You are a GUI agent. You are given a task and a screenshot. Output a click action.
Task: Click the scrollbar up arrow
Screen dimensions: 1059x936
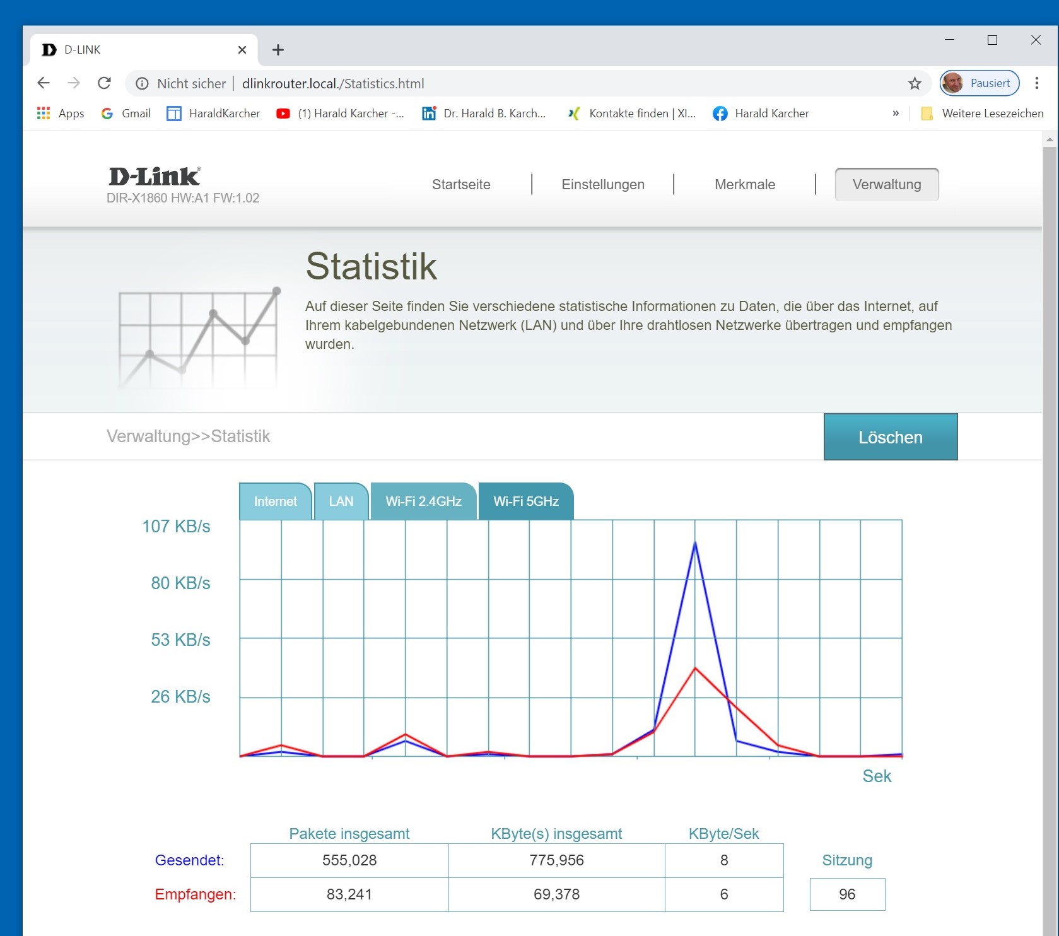coord(1050,139)
